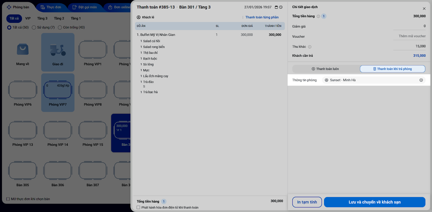Open the Bàn 305 table icon
This screenshot has height=212, width=432.
pos(23,171)
